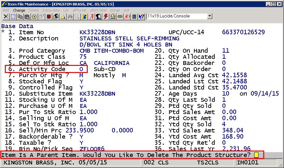Click Bin No value ZFLOOR6
The image size is (284, 168).
pyautogui.click(x=92, y=149)
